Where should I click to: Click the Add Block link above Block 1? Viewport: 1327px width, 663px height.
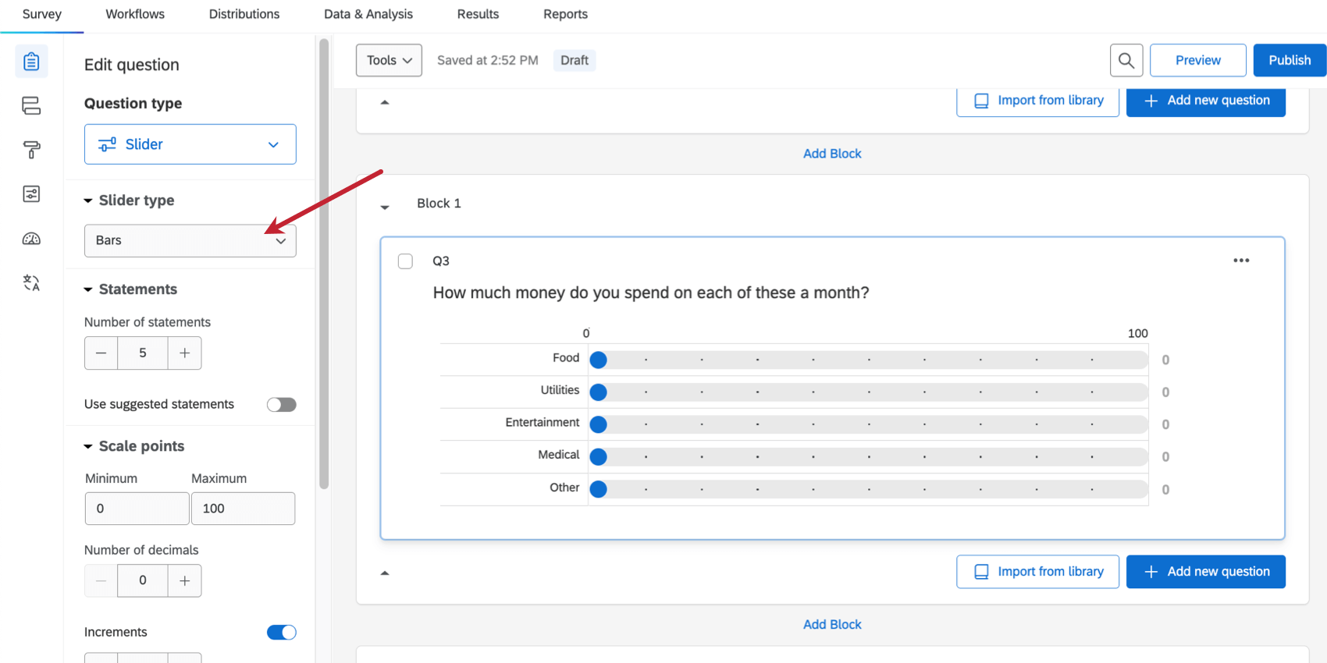832,154
